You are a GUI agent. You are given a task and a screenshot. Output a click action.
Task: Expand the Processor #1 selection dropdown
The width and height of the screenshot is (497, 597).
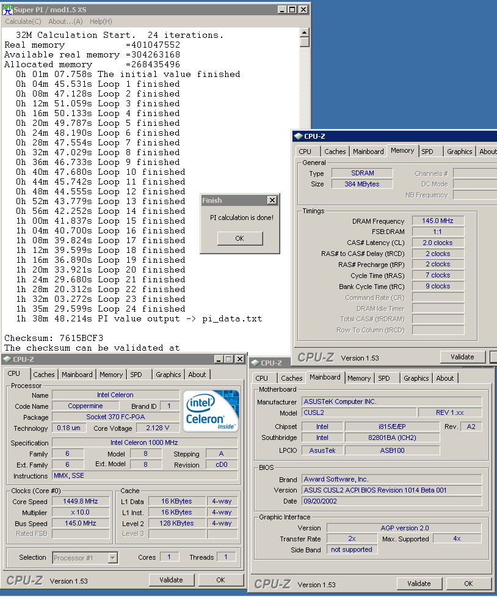tap(113, 557)
